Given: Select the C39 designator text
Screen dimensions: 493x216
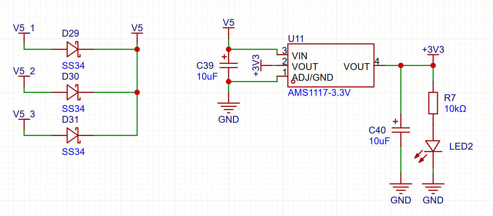Looking at the screenshot, I should 205,66.
